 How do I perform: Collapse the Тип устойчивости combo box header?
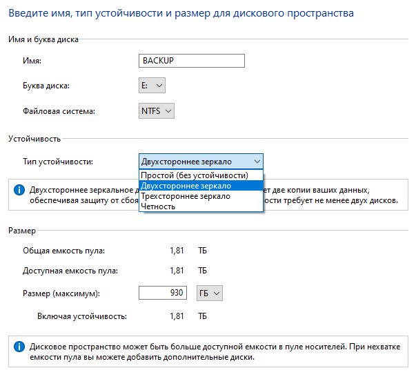201,161
